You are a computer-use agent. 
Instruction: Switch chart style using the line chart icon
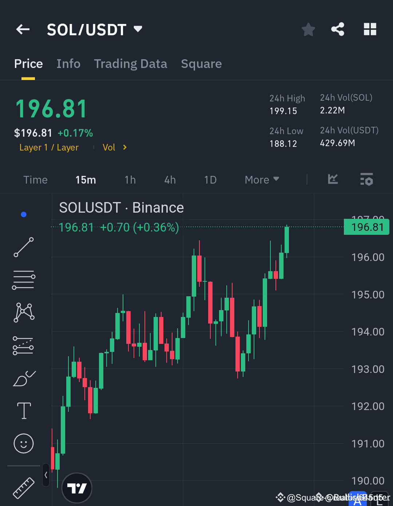(332, 179)
